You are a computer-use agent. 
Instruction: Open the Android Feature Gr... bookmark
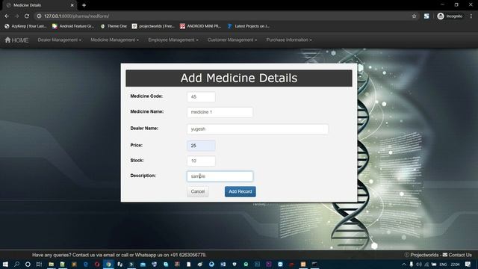pos(73,26)
